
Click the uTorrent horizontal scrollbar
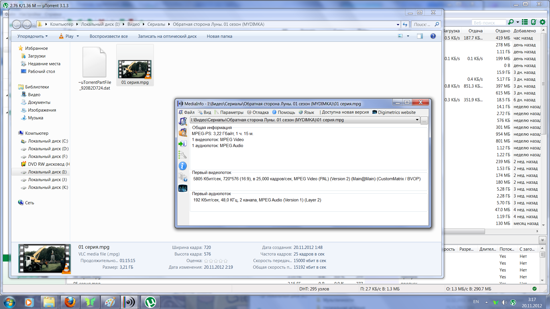pyautogui.click(x=464, y=231)
